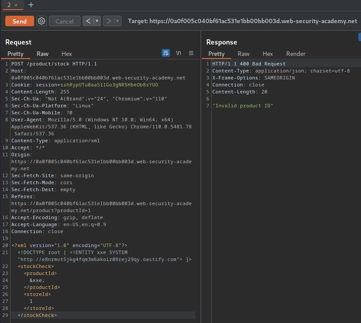The image size is (361, 323).
Task: Click the Origin header line
Action: click(101, 161)
